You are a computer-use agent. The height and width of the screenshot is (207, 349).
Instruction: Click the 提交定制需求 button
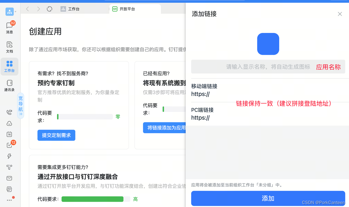[56, 135]
